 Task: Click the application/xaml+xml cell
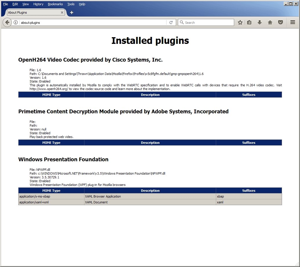coord(51,202)
